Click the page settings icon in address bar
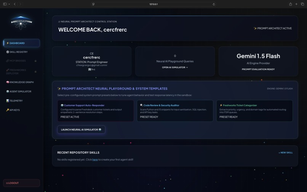The height and width of the screenshot is (192, 307). (x=93, y=4)
